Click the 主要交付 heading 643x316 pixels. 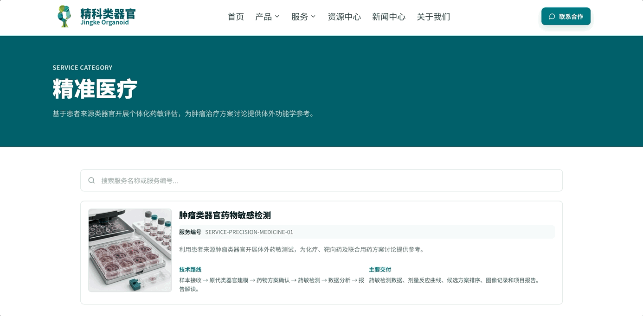380,270
